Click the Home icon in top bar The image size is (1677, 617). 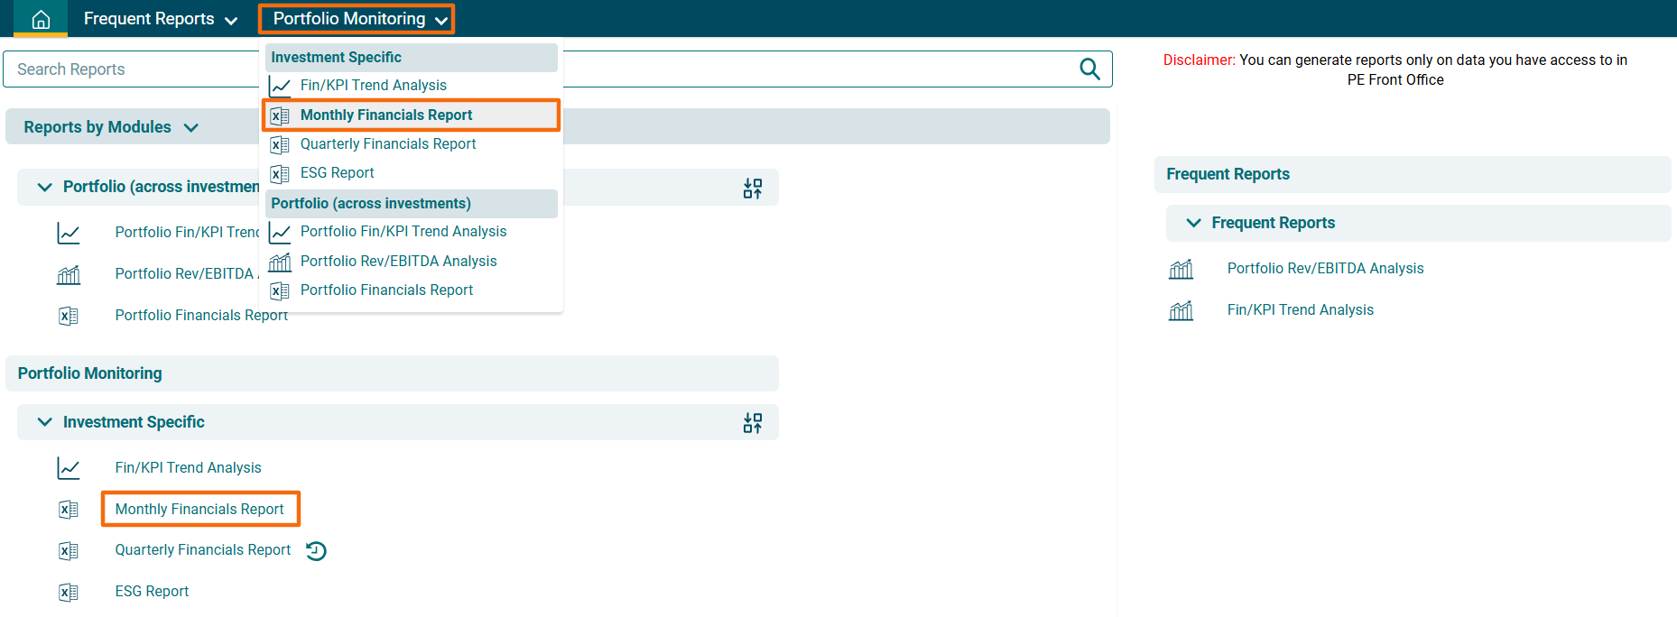(x=41, y=19)
